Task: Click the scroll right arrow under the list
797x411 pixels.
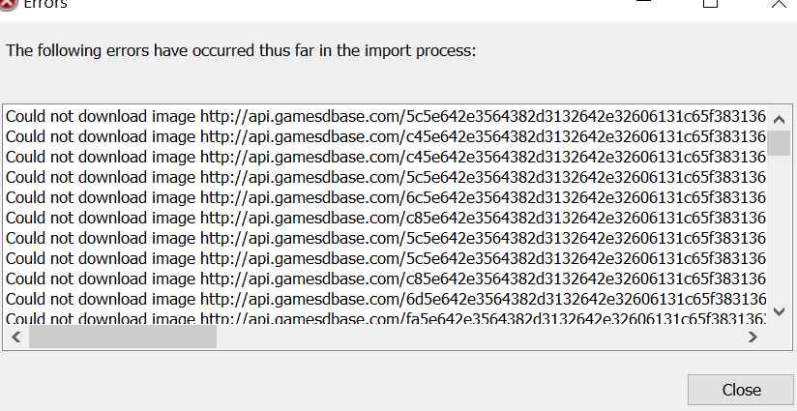Action: click(x=753, y=337)
